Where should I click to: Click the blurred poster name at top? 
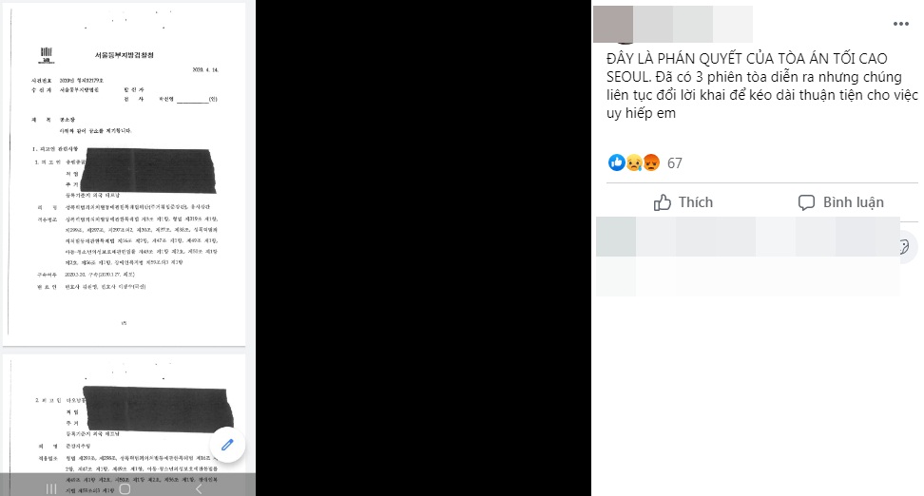point(692,24)
